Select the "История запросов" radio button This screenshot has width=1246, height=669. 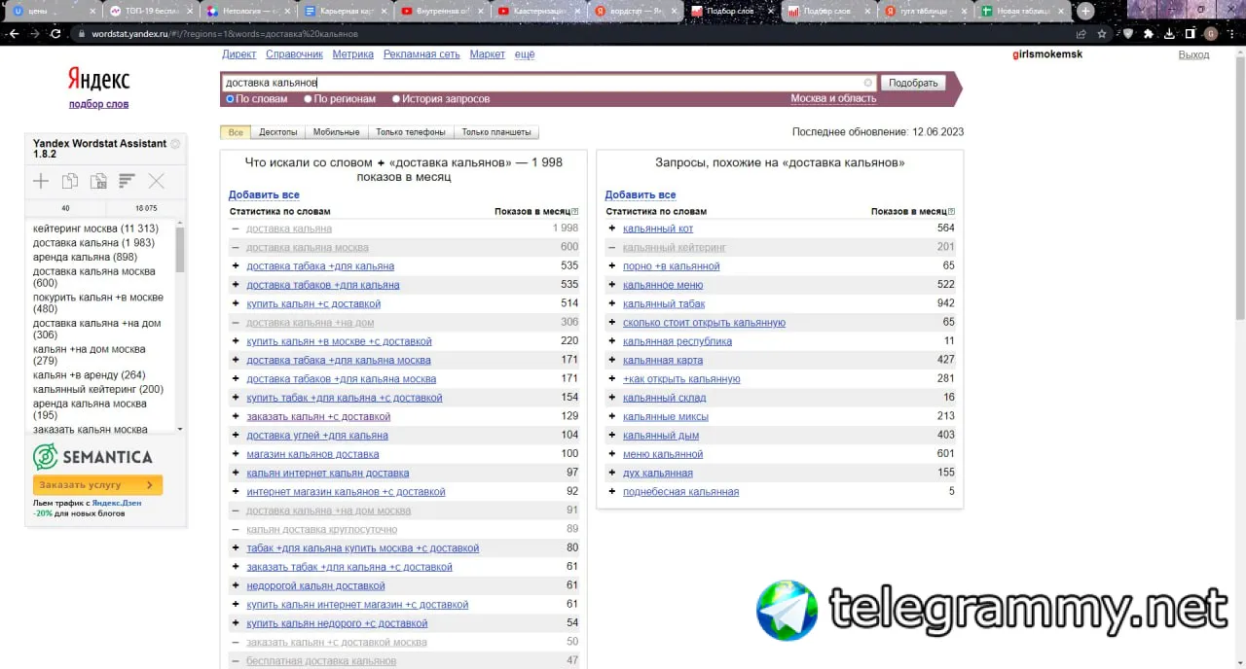tap(396, 98)
